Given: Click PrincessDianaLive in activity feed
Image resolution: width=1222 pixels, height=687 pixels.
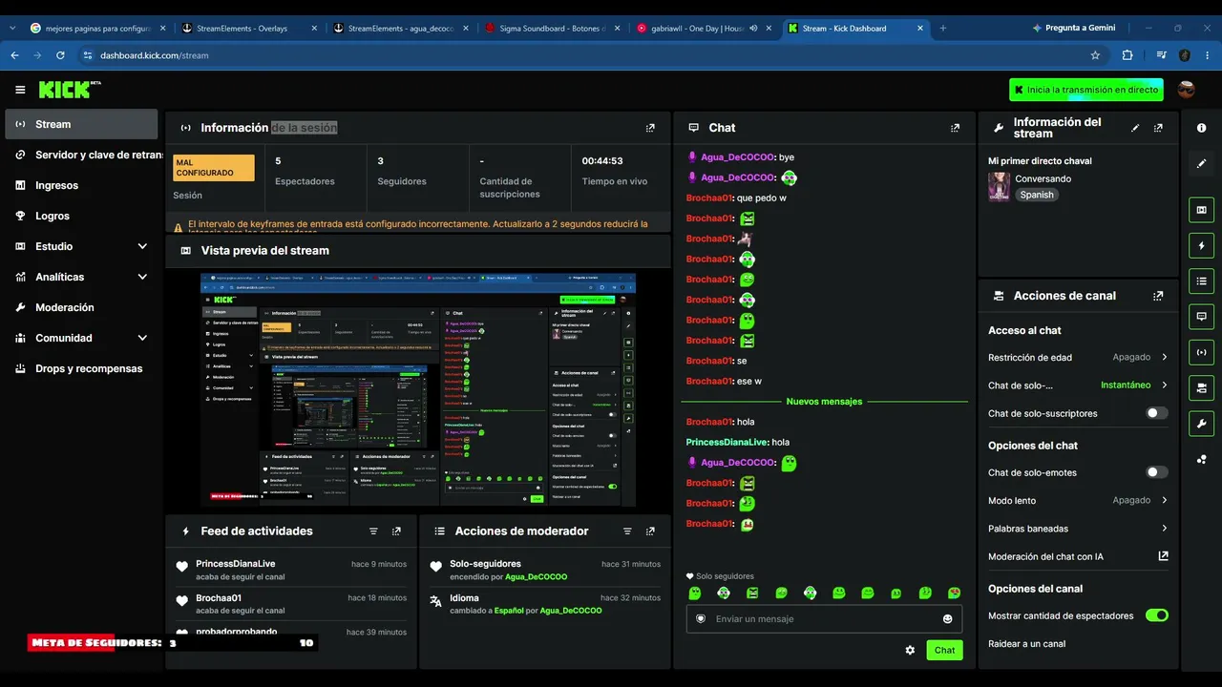Looking at the screenshot, I should coord(235,564).
